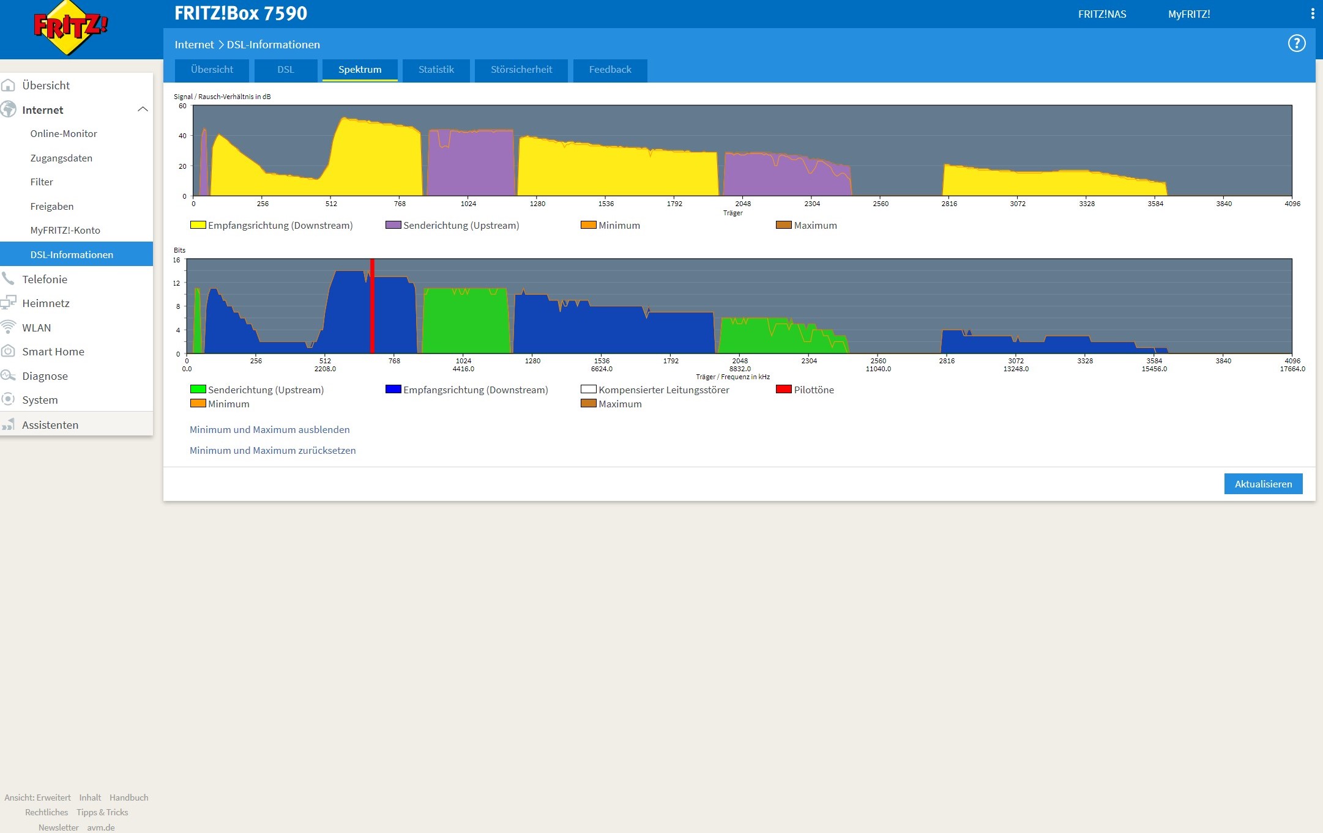Switch to the Statistik tab
The width and height of the screenshot is (1323, 833).
[x=436, y=70]
